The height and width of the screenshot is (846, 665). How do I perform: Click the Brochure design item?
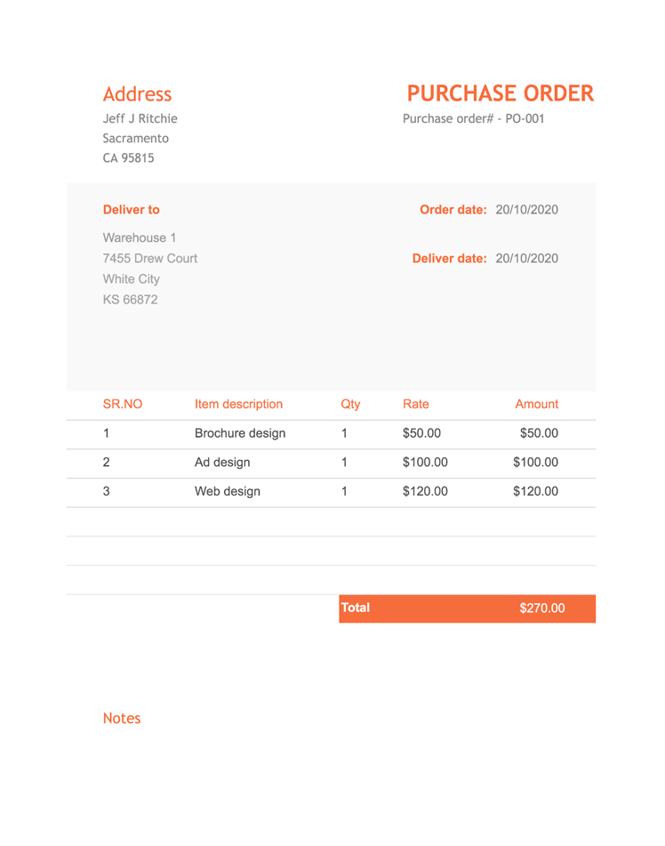pos(240,433)
